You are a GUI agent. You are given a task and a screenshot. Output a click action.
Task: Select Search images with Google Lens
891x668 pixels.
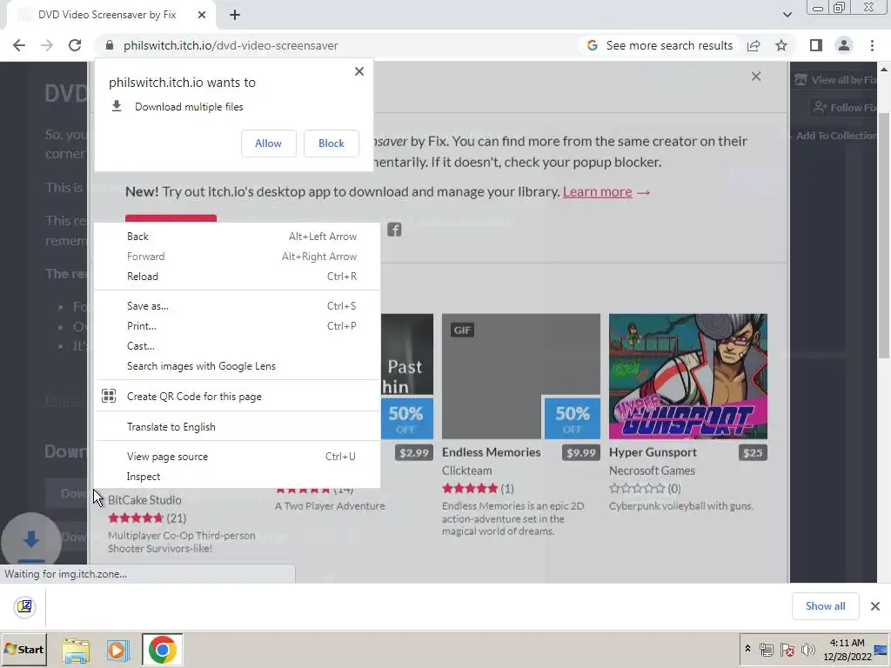pyautogui.click(x=237, y=366)
